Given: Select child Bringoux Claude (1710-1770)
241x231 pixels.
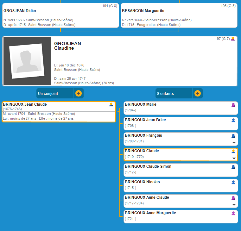Looking at the screenshot, I should point(142,151).
